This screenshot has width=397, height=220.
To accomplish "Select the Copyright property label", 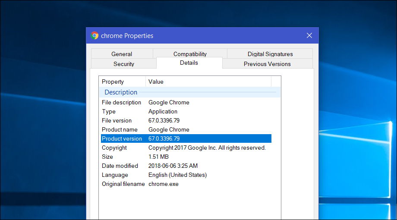I will pos(114,148).
